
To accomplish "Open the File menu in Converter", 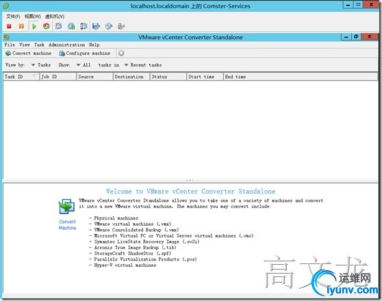I will pos(10,44).
